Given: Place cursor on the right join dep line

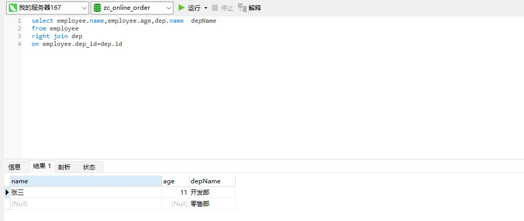Looking at the screenshot, I should (x=57, y=36).
